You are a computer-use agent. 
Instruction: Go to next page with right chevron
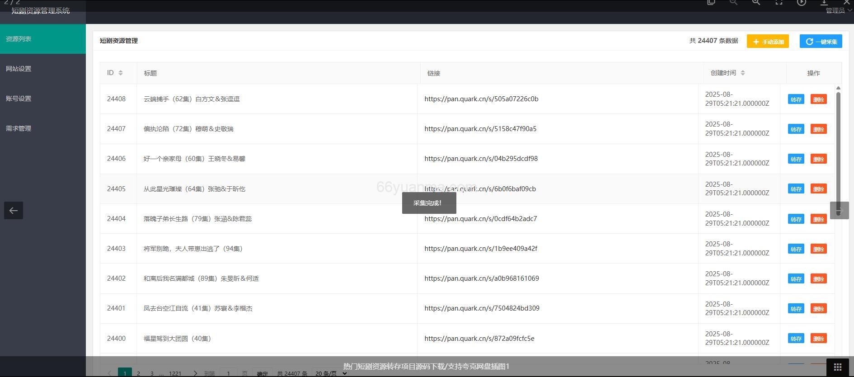tap(195, 373)
